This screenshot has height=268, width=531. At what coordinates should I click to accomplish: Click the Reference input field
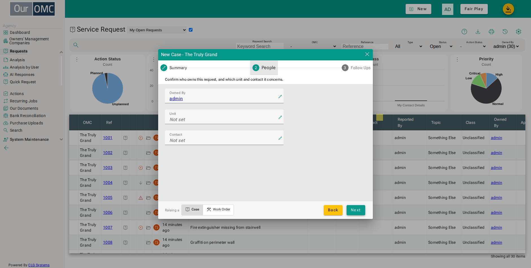[x=365, y=46]
